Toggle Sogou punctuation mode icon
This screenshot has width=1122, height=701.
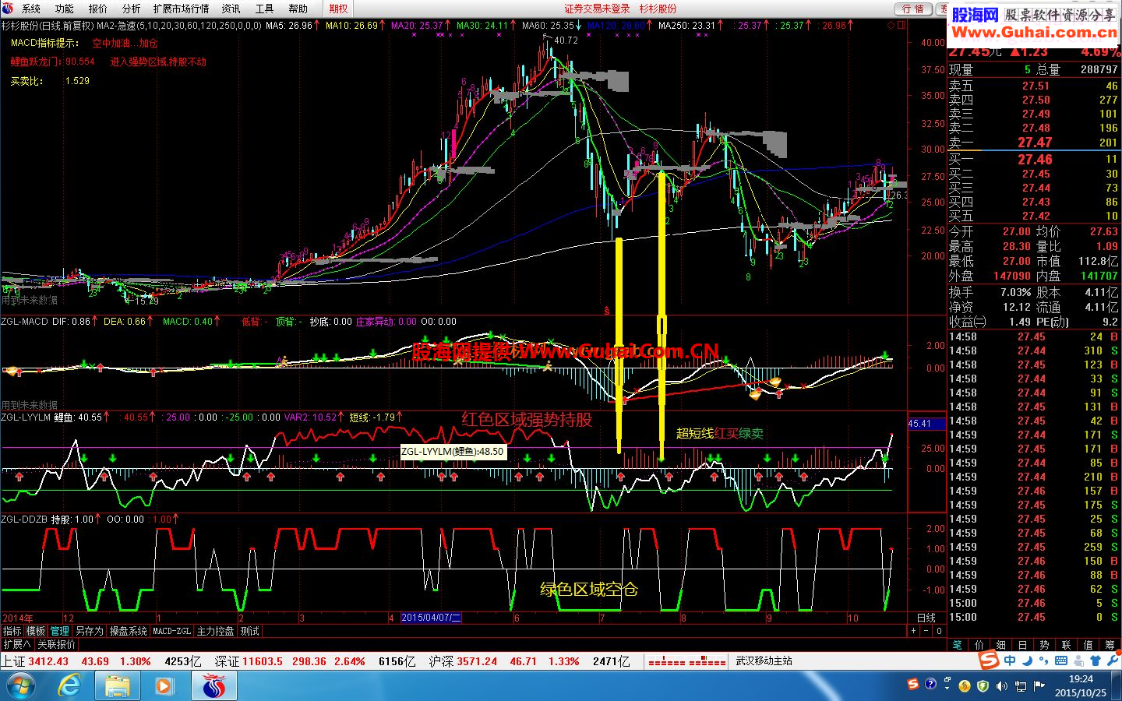pos(1043,660)
